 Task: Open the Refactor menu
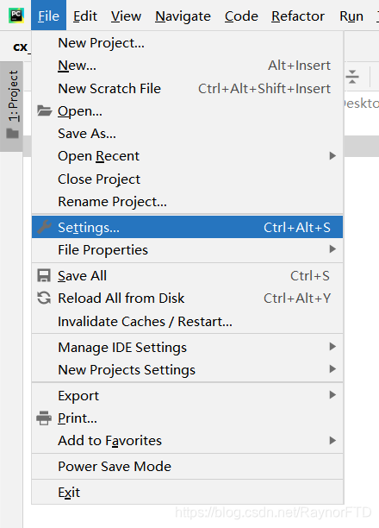click(298, 16)
